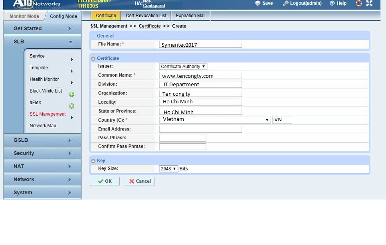
Task: Click the fullscreen expand icon in header
Action: 369,3
